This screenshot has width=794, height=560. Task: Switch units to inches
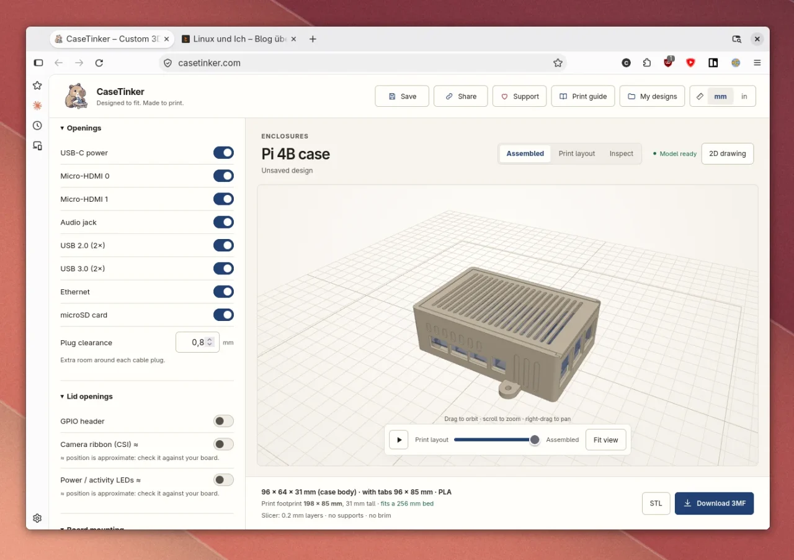click(x=744, y=96)
